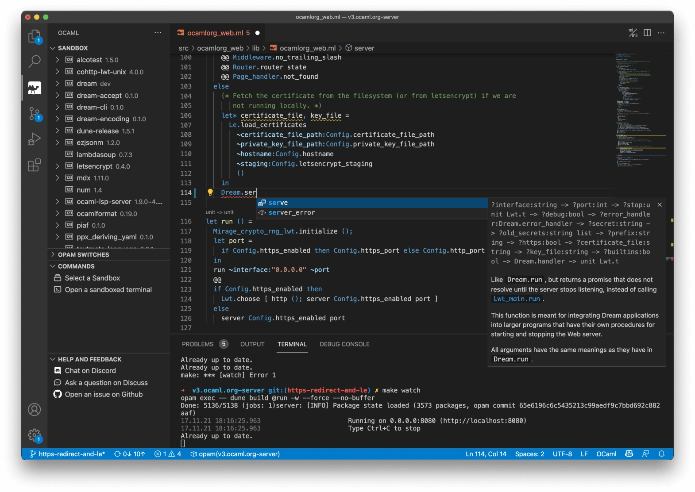Open the Run and Debug view
Viewport: 695px width, 492px height.
click(x=34, y=139)
